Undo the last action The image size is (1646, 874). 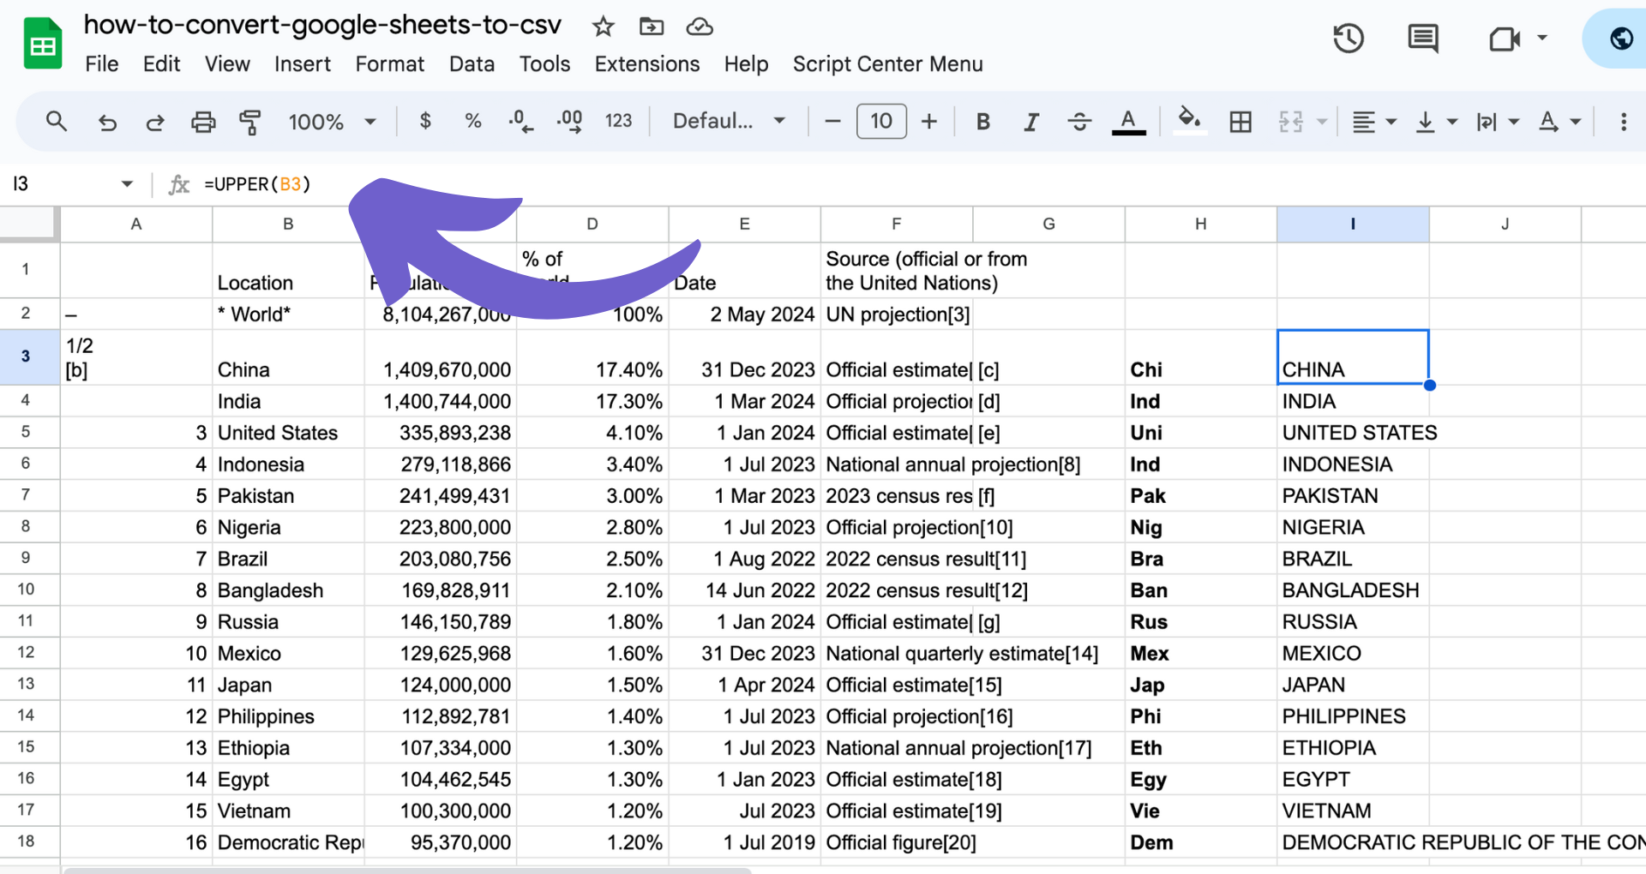[x=107, y=121]
